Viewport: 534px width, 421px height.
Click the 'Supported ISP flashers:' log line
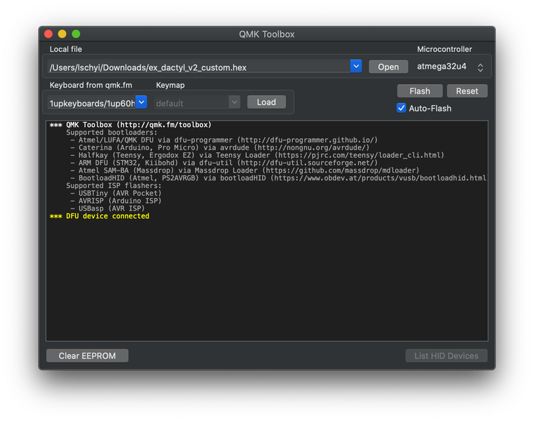pos(114,186)
